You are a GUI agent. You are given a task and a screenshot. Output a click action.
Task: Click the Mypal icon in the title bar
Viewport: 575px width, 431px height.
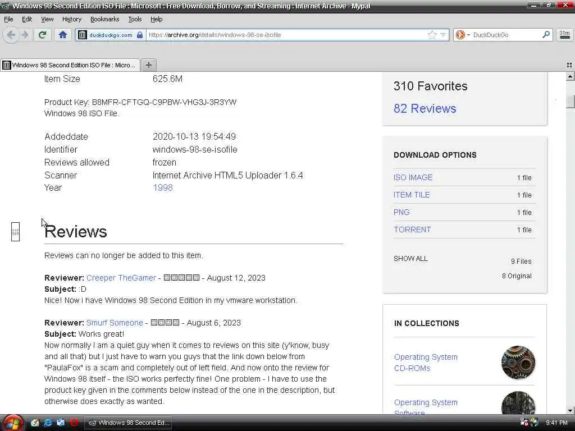5,6
